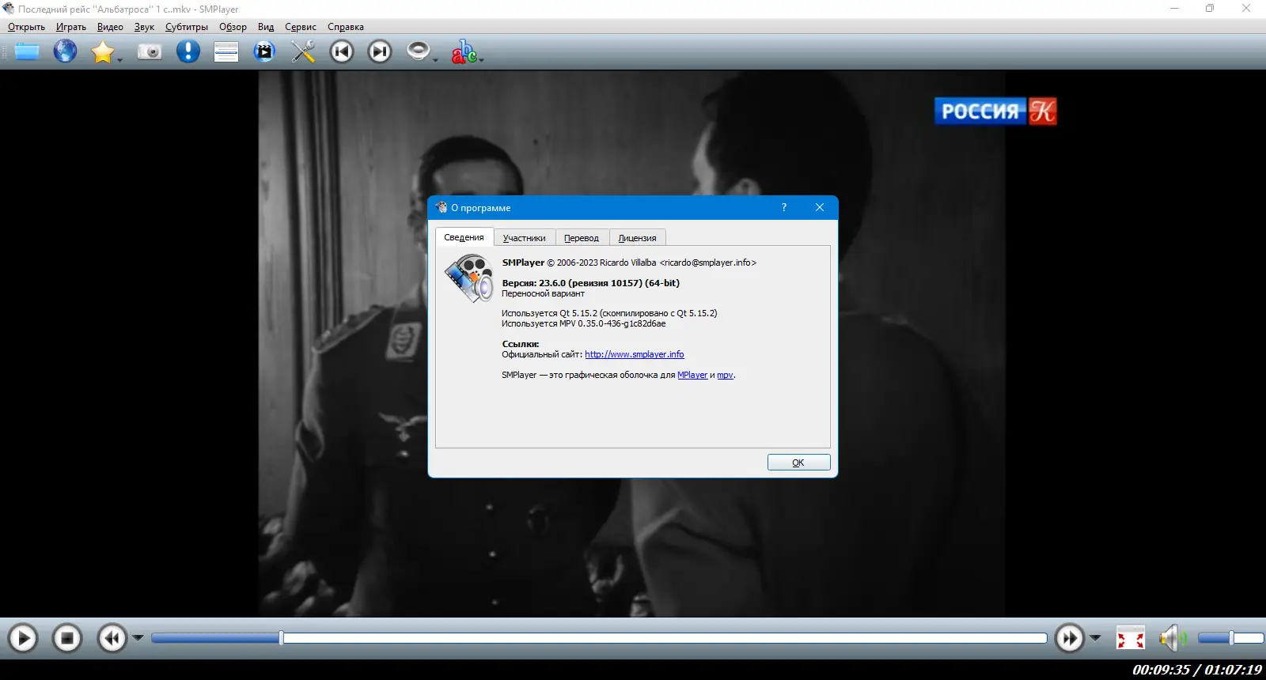Click the version text 23.6.0 (ревизия 10157)
Image resolution: width=1266 pixels, height=680 pixels.
pyautogui.click(x=590, y=283)
